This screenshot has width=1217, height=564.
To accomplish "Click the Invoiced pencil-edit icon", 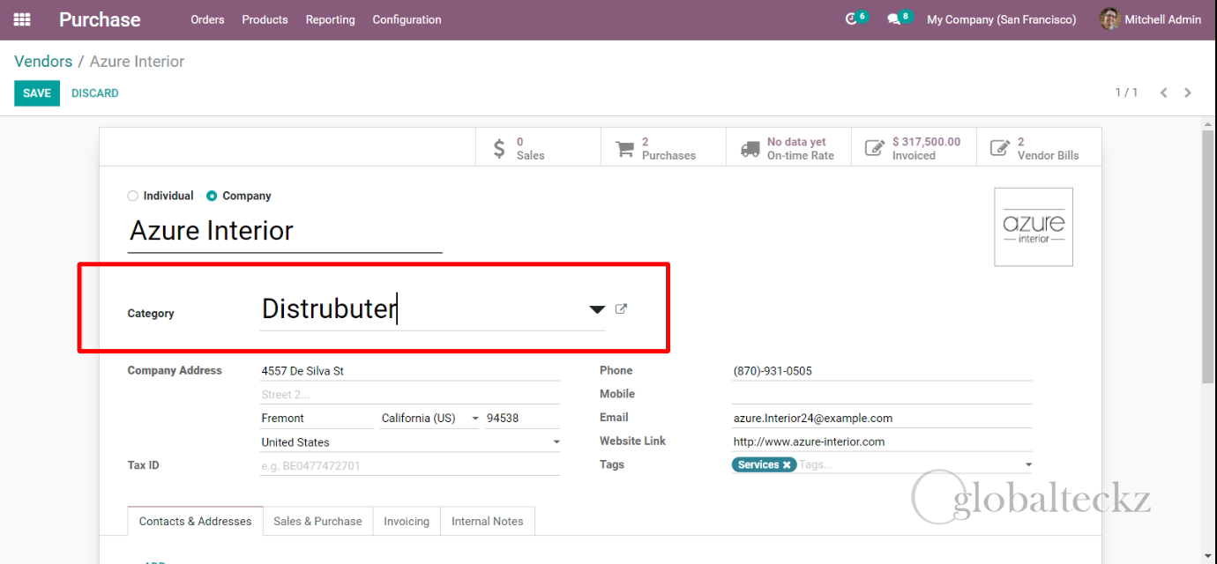I will tap(875, 148).
